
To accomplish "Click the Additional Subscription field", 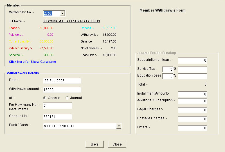I will click(x=192, y=101).
